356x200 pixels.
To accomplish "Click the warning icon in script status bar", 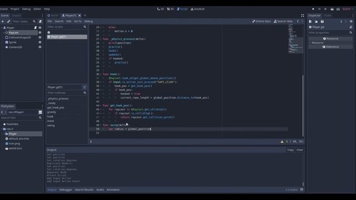I will 282,142.
